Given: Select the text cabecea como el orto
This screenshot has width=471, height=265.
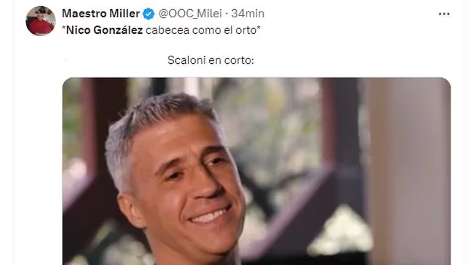Looking at the screenshot, I should (201, 30).
